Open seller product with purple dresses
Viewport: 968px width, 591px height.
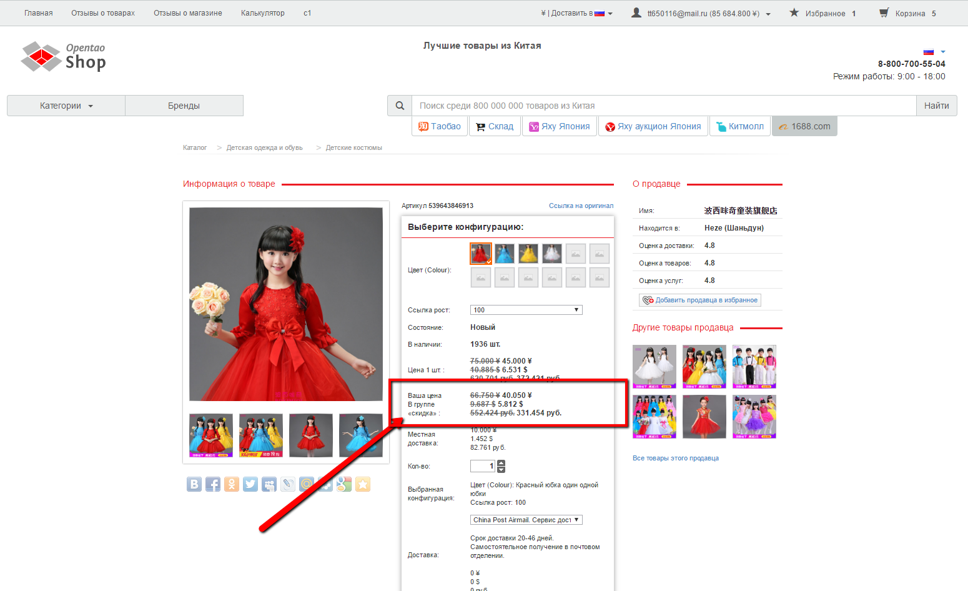tap(754, 417)
